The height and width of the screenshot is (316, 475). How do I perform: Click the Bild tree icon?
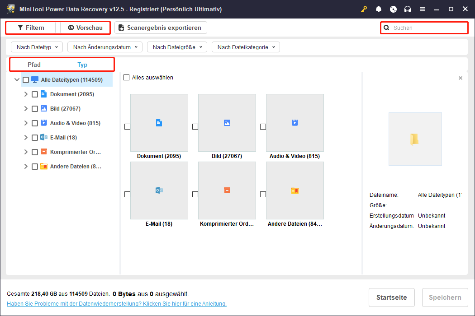point(43,108)
